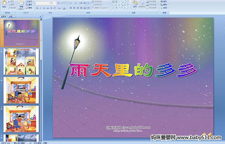Expand the slide Layout dropdown

click(x=29, y=1)
